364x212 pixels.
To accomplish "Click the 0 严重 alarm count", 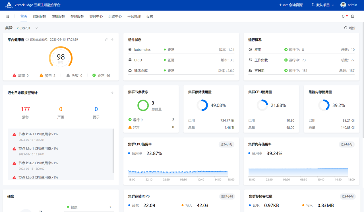I will pyautogui.click(x=61, y=109).
